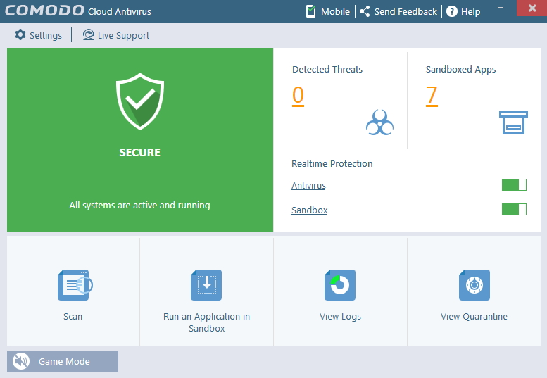The image size is (547, 378).
Task: Click the View Logs chart icon
Action: (x=340, y=285)
